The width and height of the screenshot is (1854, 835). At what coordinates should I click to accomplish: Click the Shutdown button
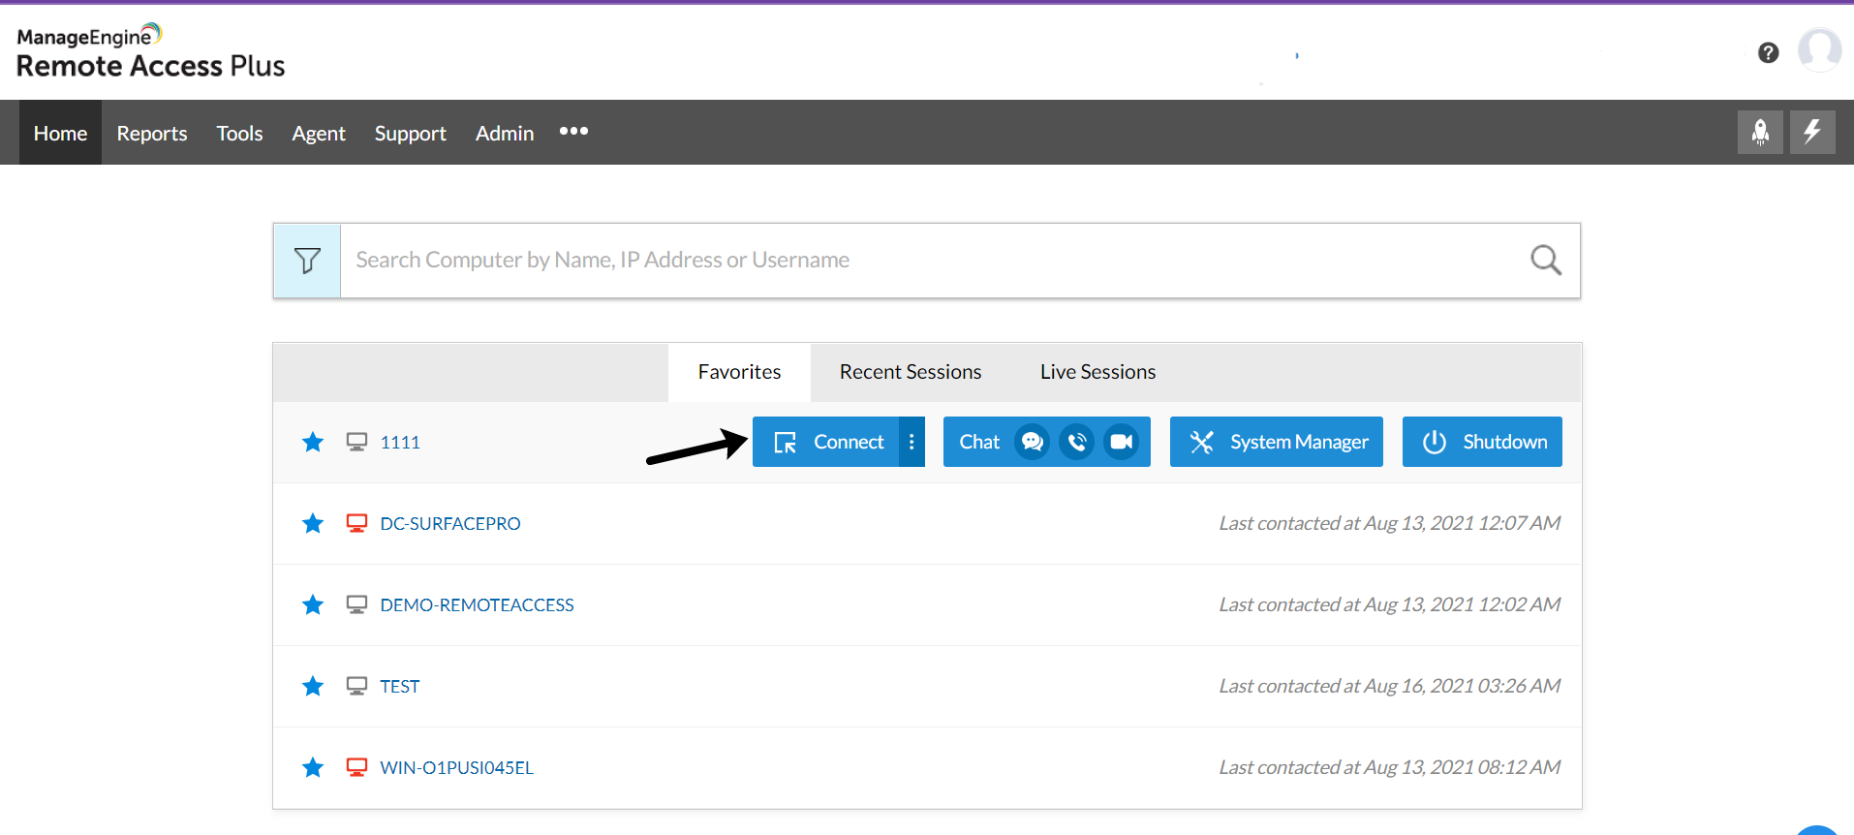[x=1482, y=442]
